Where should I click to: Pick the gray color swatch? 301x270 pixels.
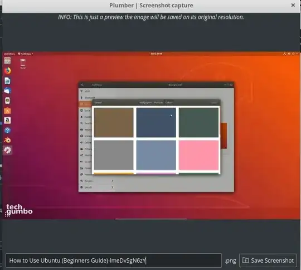coord(114,155)
